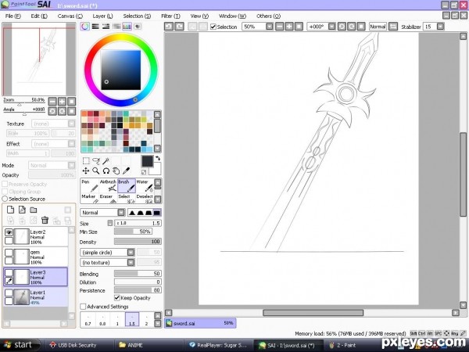
Task: Show the RGB slider panel
Action: (x=95, y=27)
